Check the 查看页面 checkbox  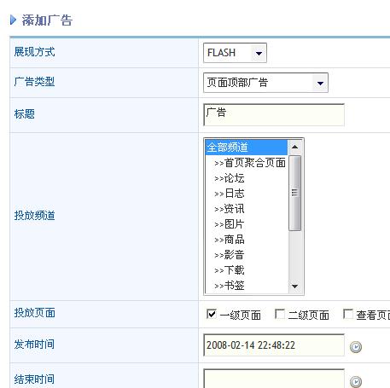(x=348, y=314)
